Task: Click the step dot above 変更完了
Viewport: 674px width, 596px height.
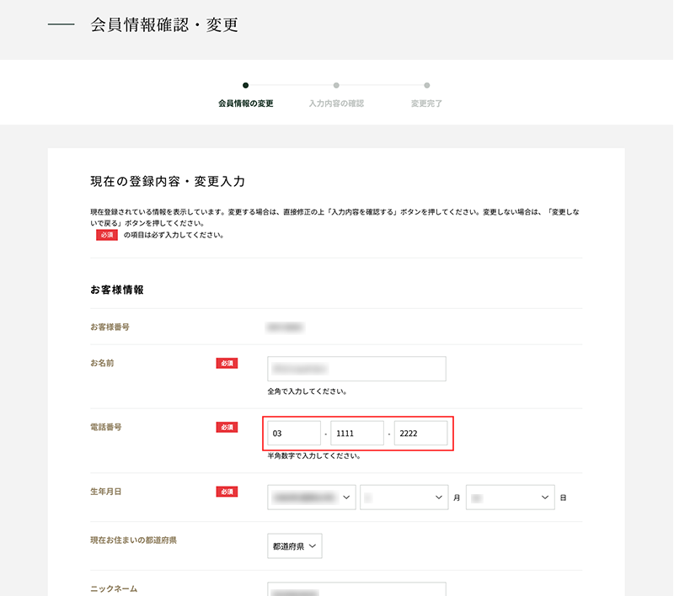Action: (427, 85)
